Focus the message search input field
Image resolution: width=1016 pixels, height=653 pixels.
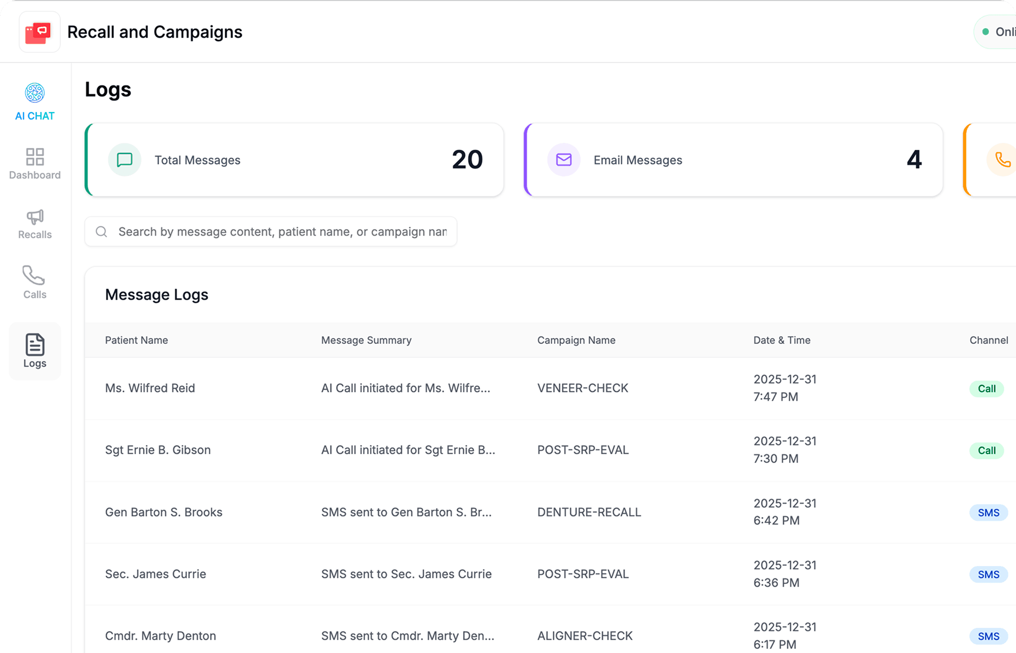click(282, 232)
